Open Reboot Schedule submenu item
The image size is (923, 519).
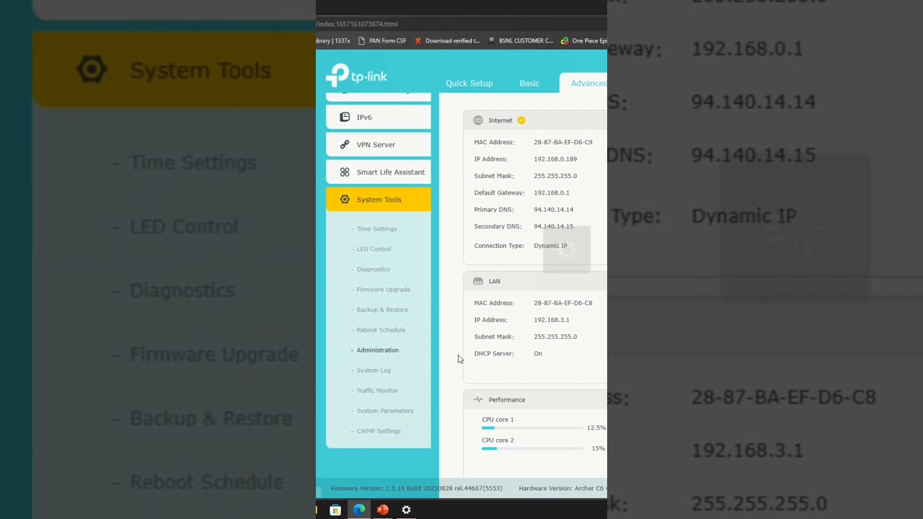pos(381,329)
